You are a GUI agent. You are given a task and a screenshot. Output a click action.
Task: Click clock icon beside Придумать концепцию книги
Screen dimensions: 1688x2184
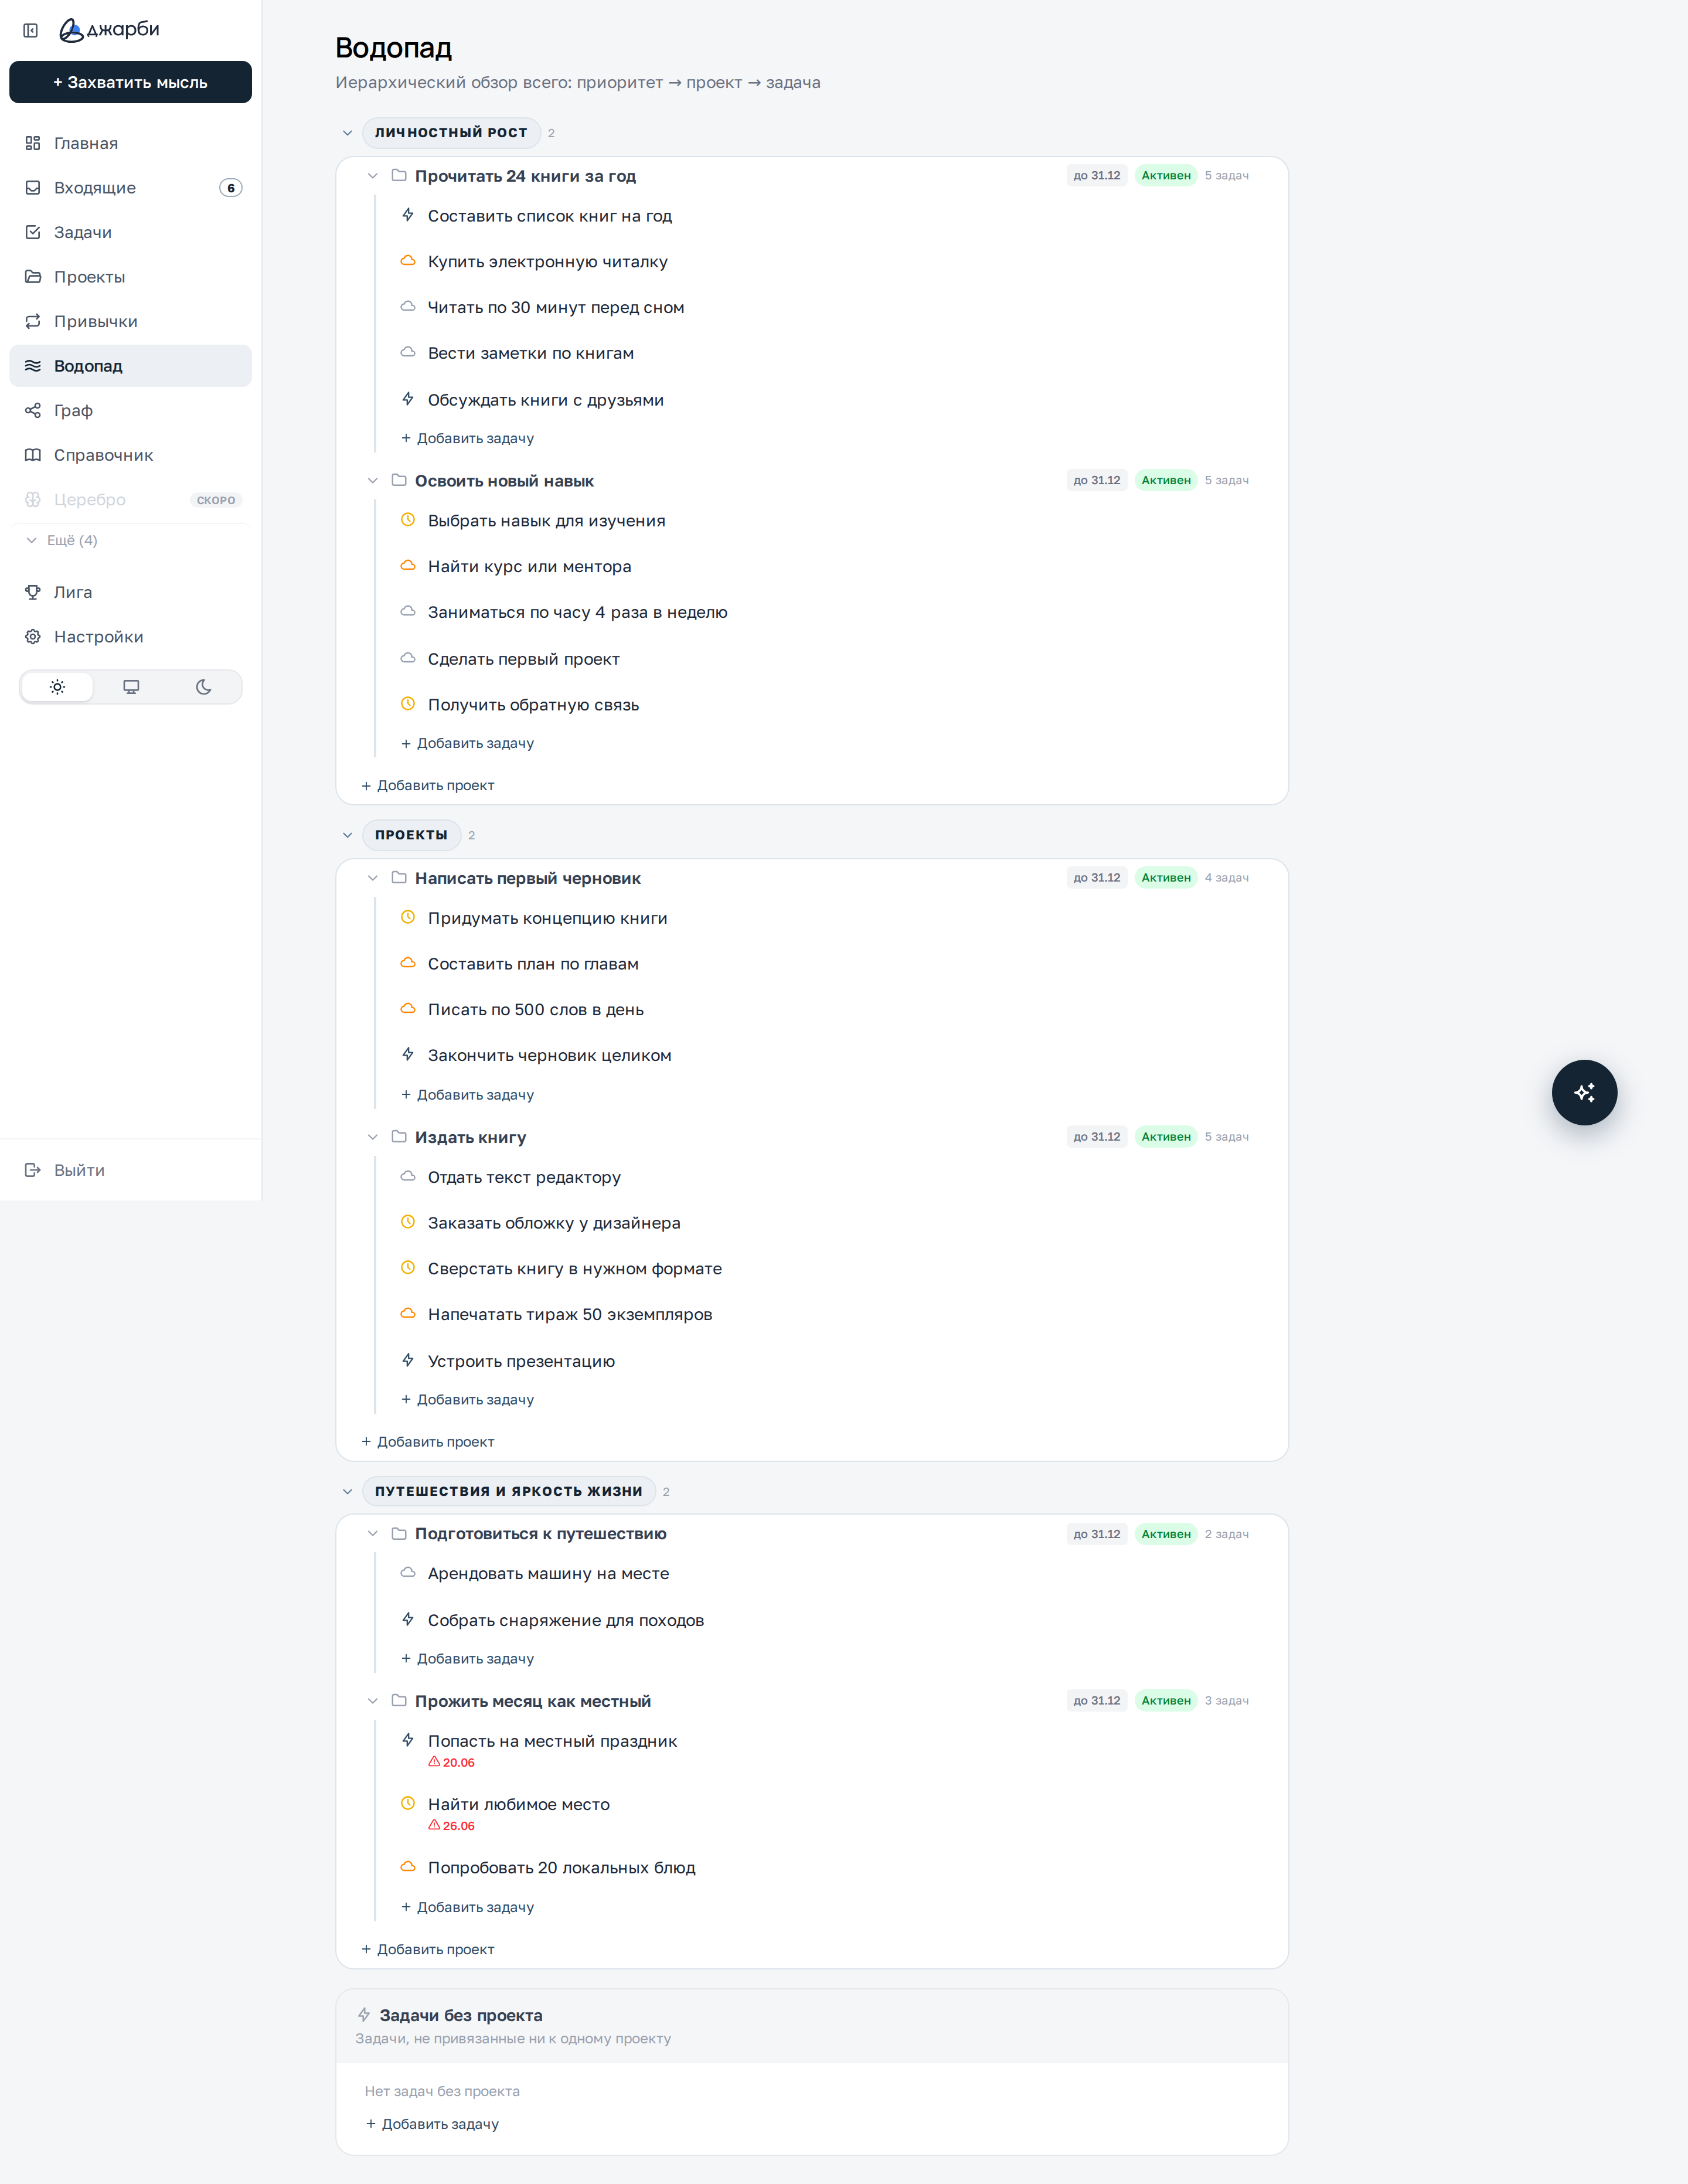coord(408,917)
